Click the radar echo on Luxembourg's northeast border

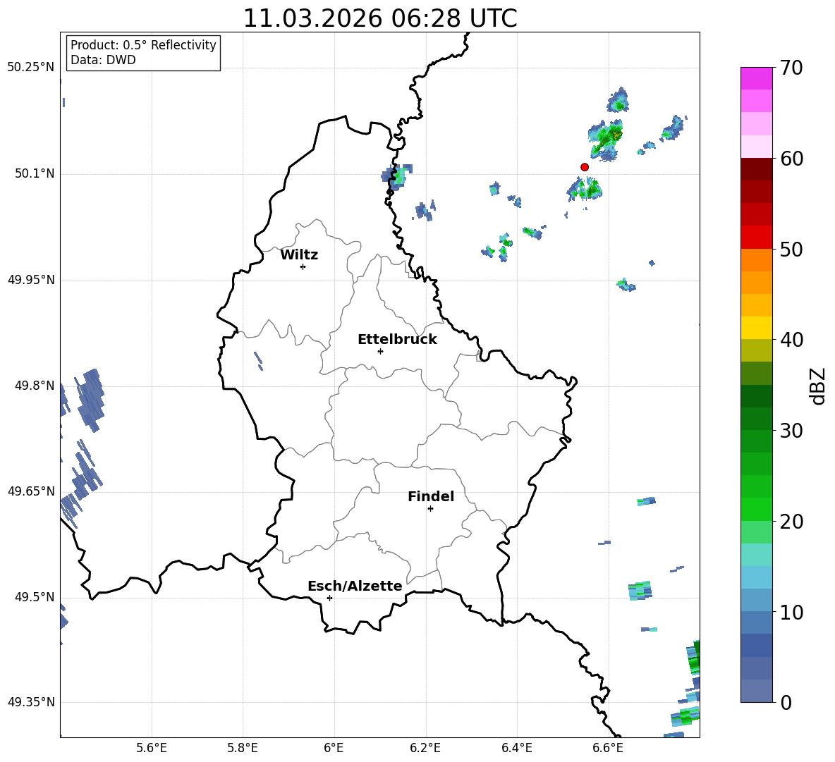tap(397, 177)
